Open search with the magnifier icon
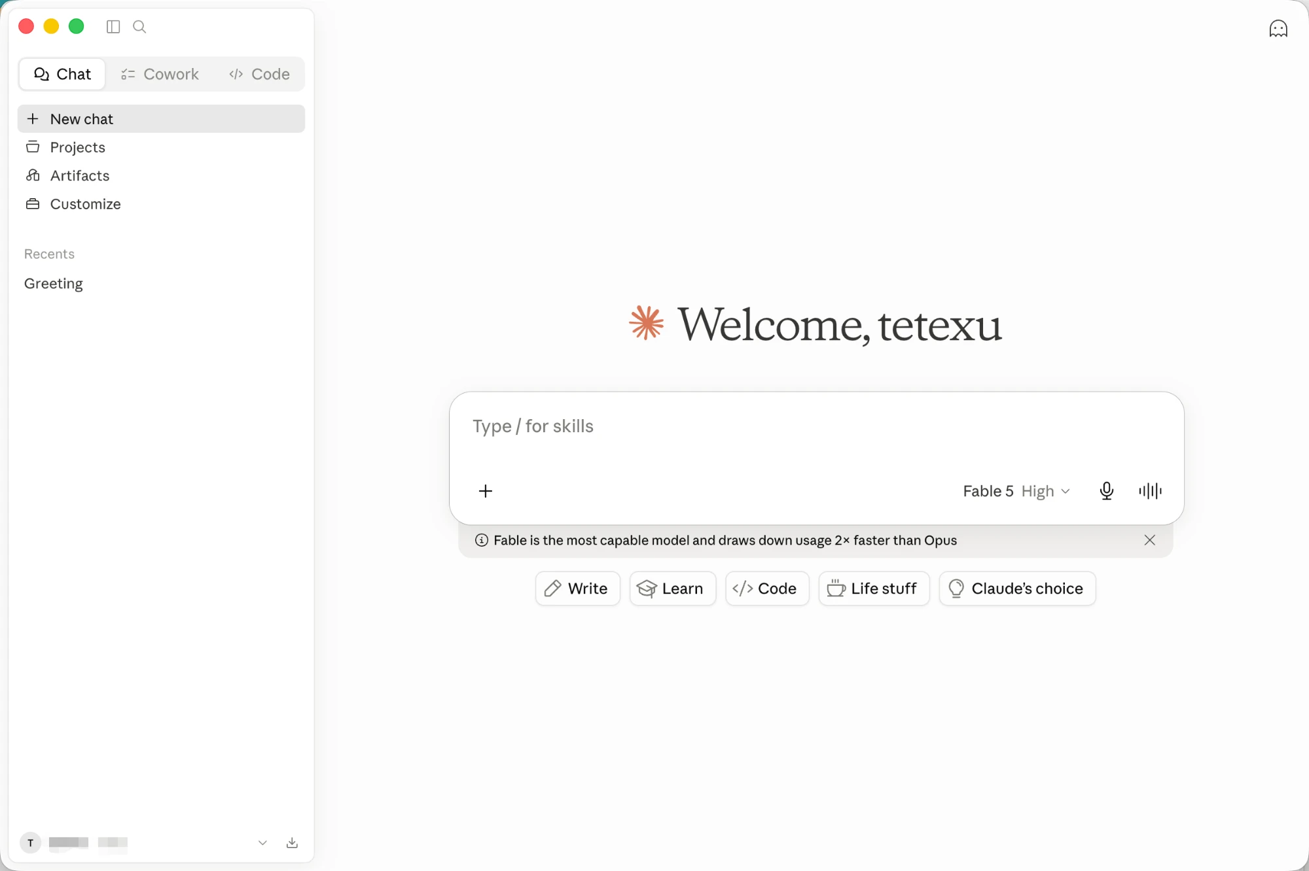The image size is (1309, 871). click(139, 27)
